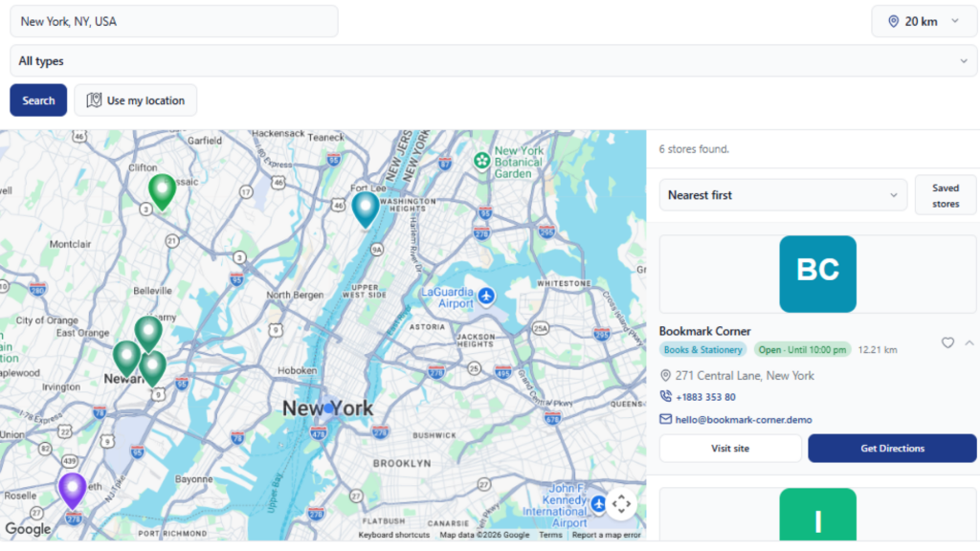Collapse the Bookmark Corner store card chevron
980x551 pixels.
969,342
